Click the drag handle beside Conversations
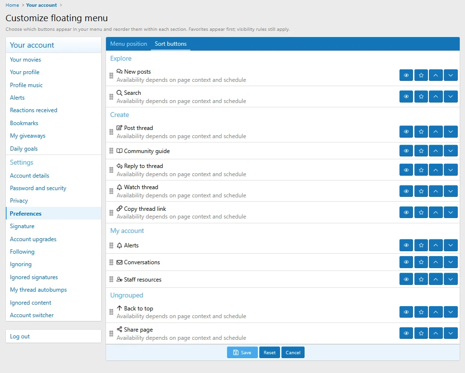The width and height of the screenshot is (465, 373). tap(111, 262)
